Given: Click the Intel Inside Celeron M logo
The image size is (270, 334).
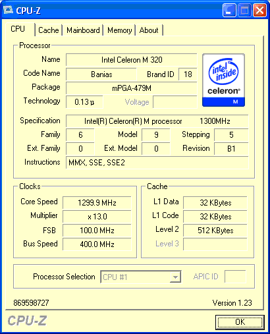Looking at the screenshot, I should 223,80.
